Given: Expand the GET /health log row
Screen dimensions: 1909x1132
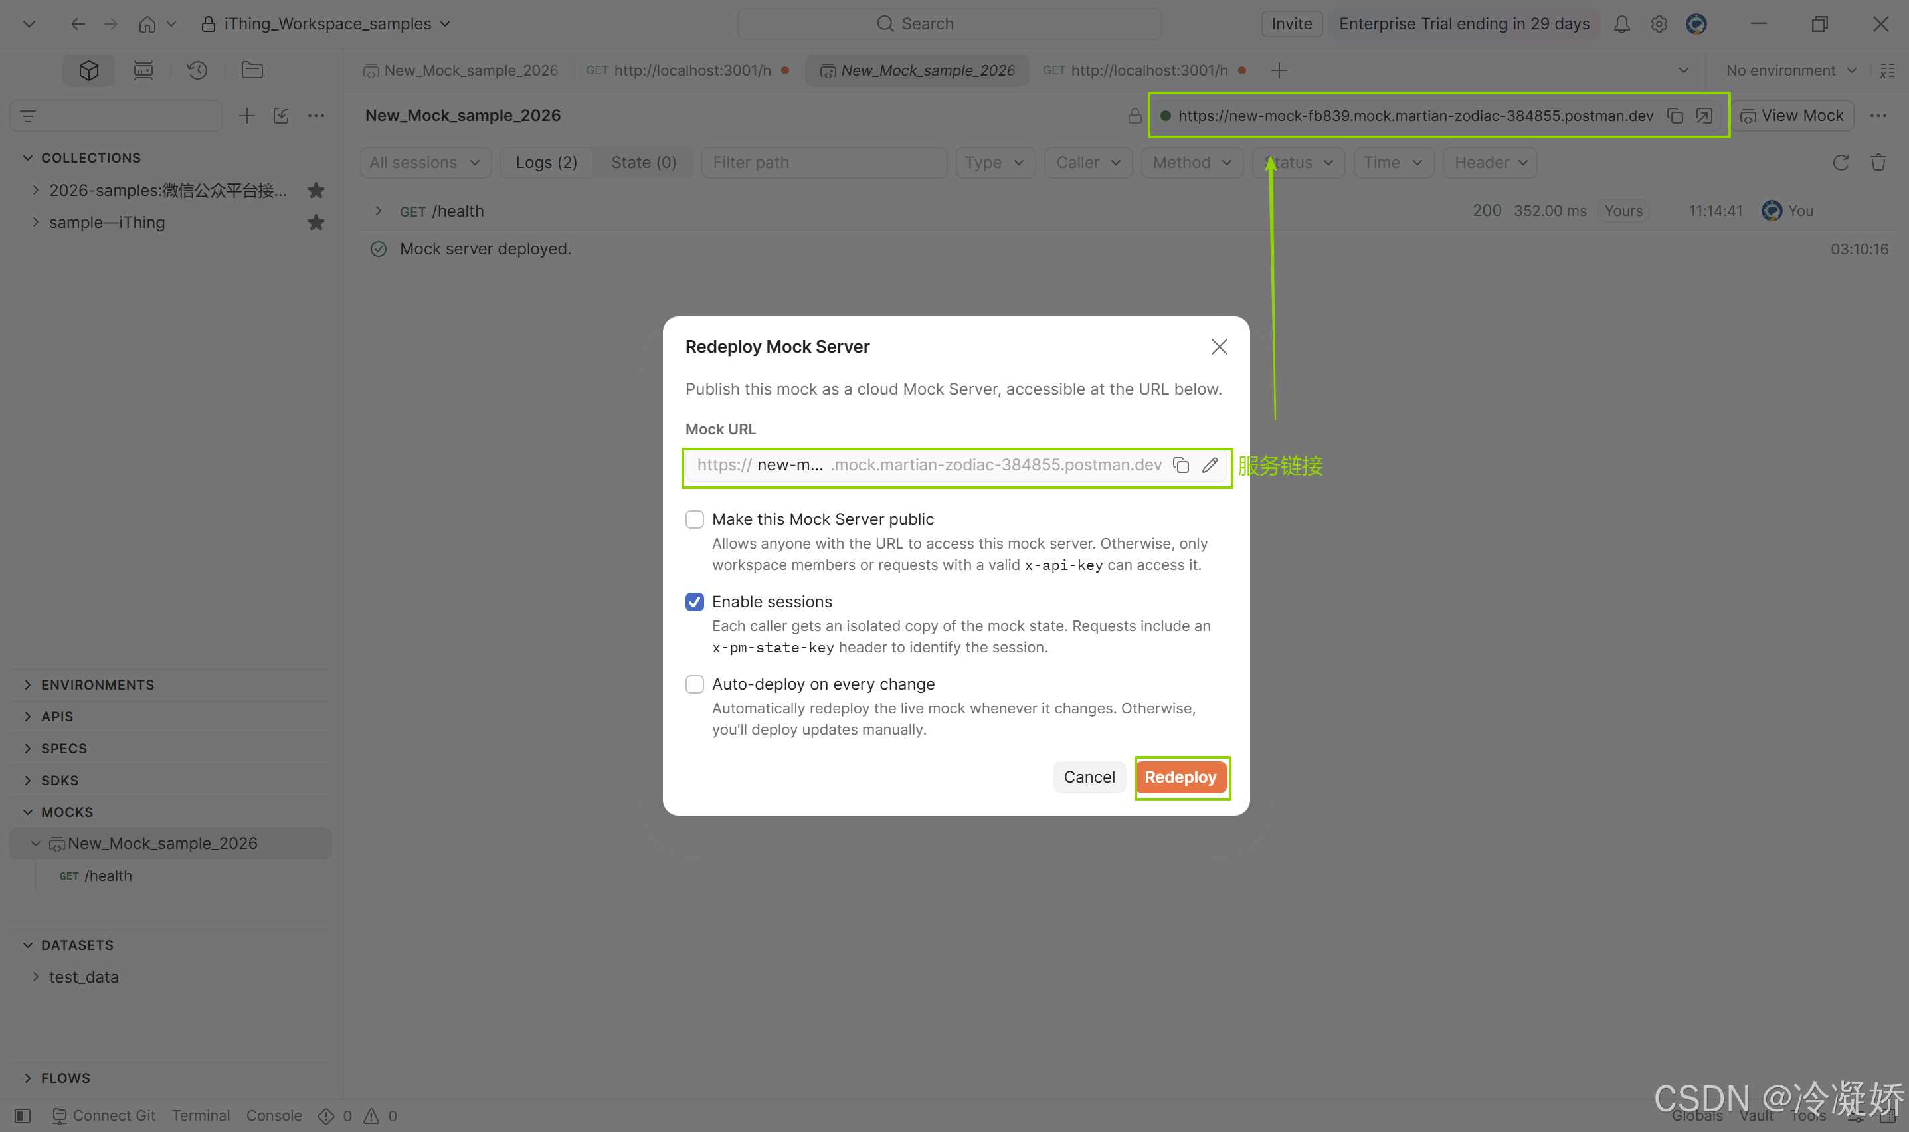Looking at the screenshot, I should coord(379,211).
